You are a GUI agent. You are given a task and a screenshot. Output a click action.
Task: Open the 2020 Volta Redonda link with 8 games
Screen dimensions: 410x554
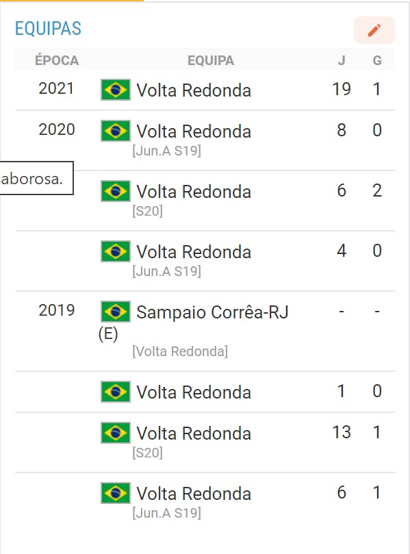[x=194, y=131]
